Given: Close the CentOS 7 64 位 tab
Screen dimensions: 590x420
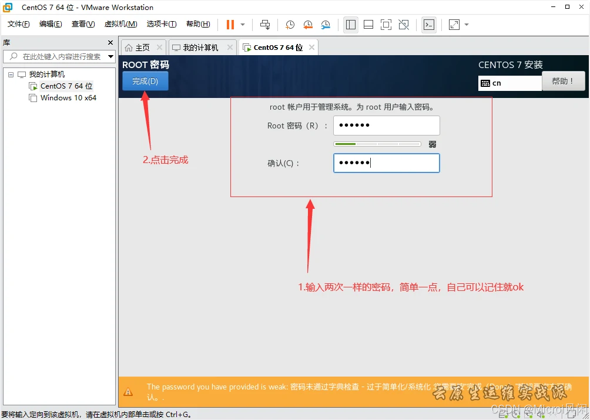Looking at the screenshot, I should pos(311,48).
